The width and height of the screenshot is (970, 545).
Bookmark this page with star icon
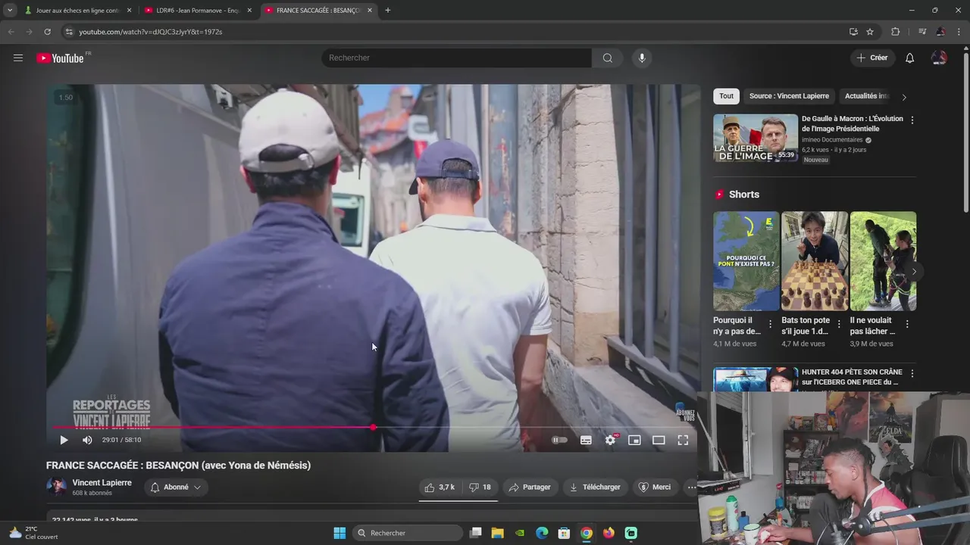point(870,32)
